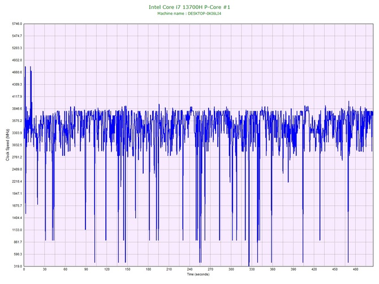Viewport: 379px width, 284px height.
Task: Click the 1947.1 y-axis value
Action: 17,194
